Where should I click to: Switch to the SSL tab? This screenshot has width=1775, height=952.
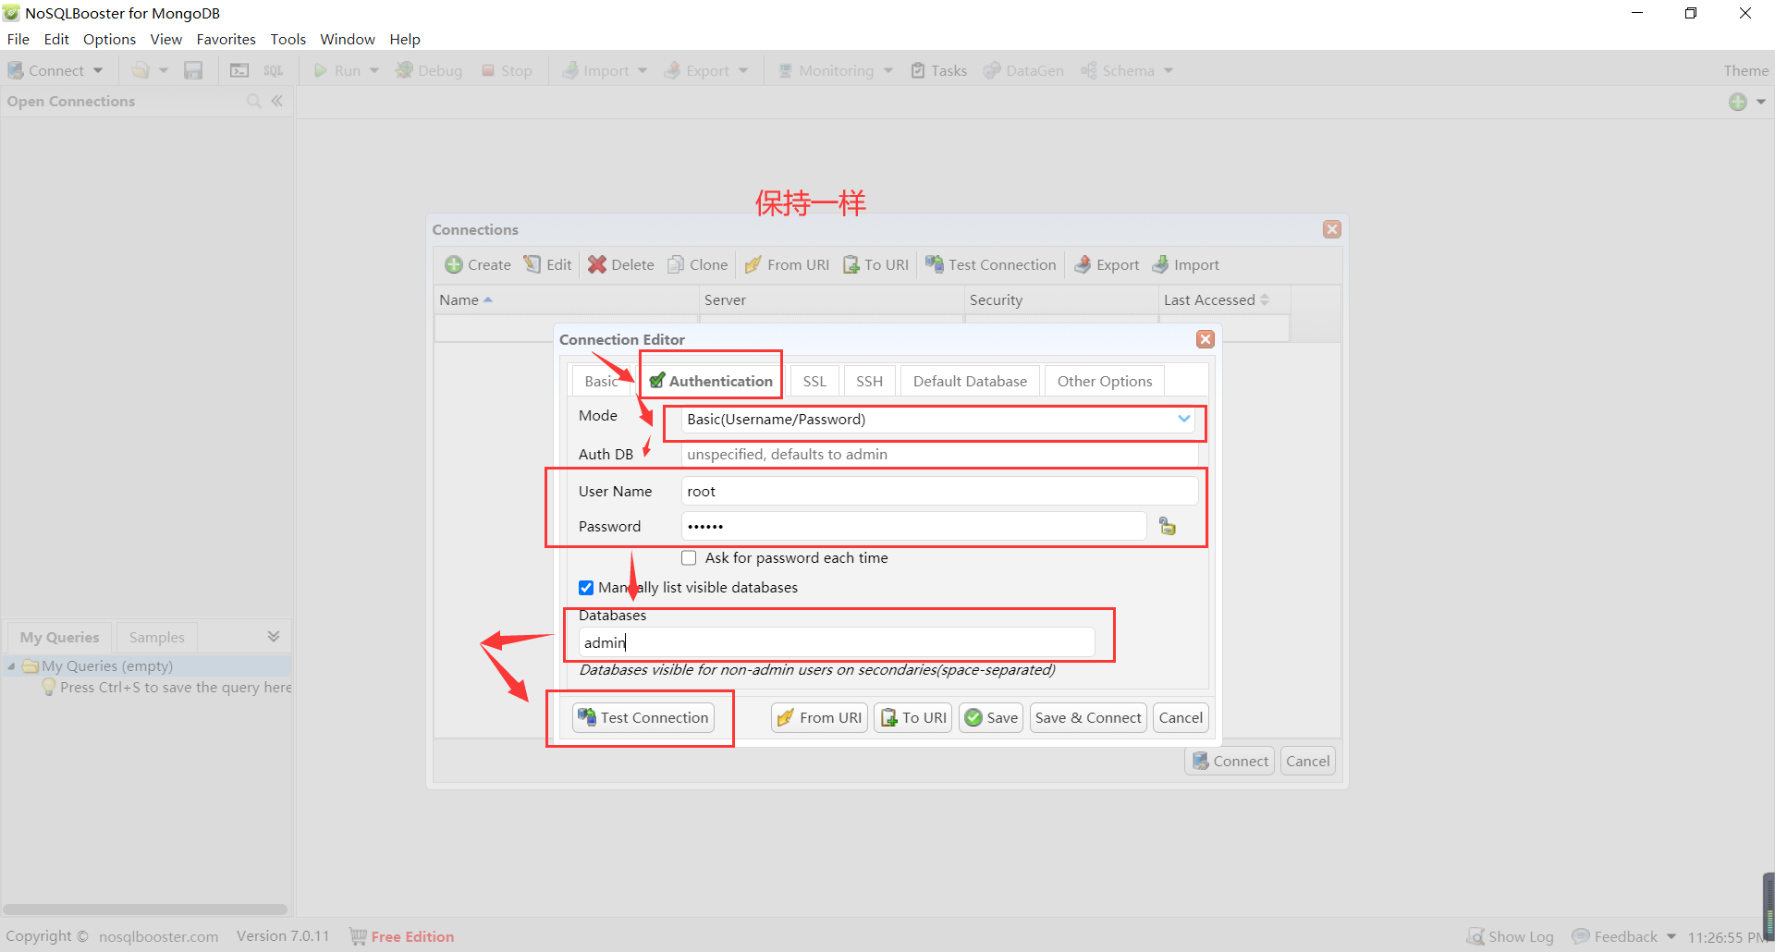(814, 381)
